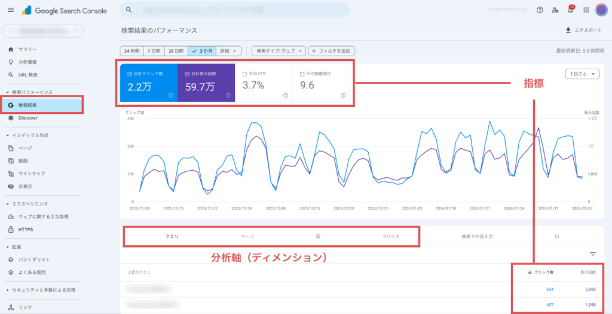Viewport: 612px width, 314px height.
Task: Switch to the クエリ tab
Action: [x=172, y=236]
